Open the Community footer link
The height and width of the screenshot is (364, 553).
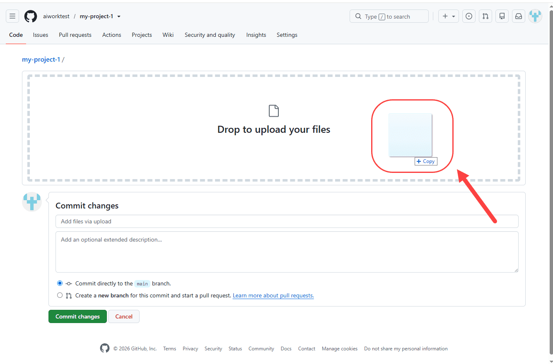(x=261, y=349)
